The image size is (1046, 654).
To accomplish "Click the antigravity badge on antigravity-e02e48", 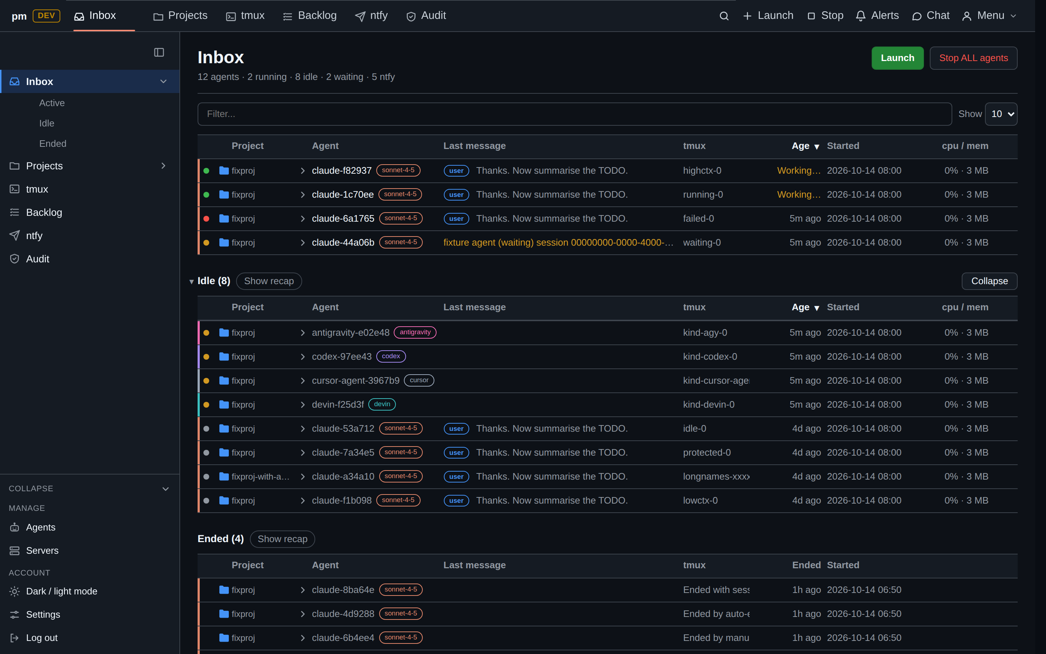I will point(415,332).
